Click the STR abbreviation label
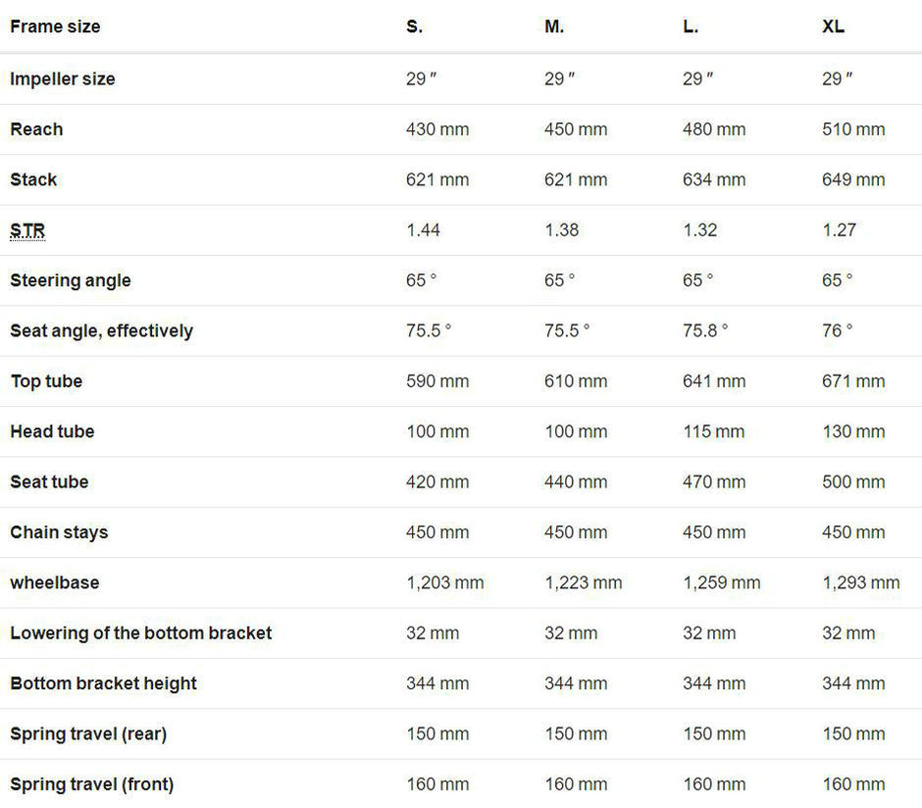The width and height of the screenshot is (922, 808). click(x=27, y=230)
